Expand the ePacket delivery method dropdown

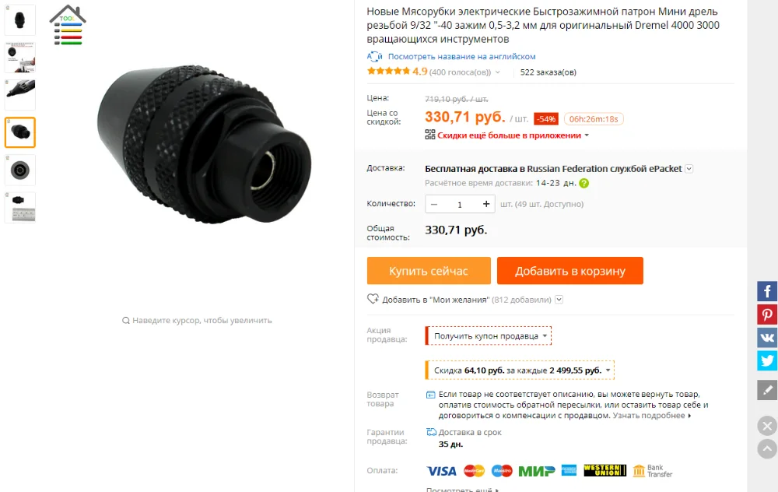pyautogui.click(x=689, y=169)
